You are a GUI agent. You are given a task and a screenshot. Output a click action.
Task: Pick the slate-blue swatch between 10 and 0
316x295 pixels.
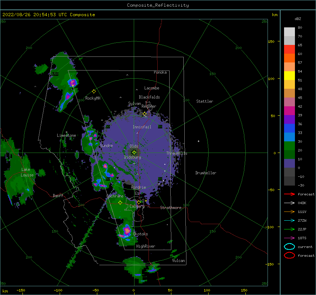(289, 163)
